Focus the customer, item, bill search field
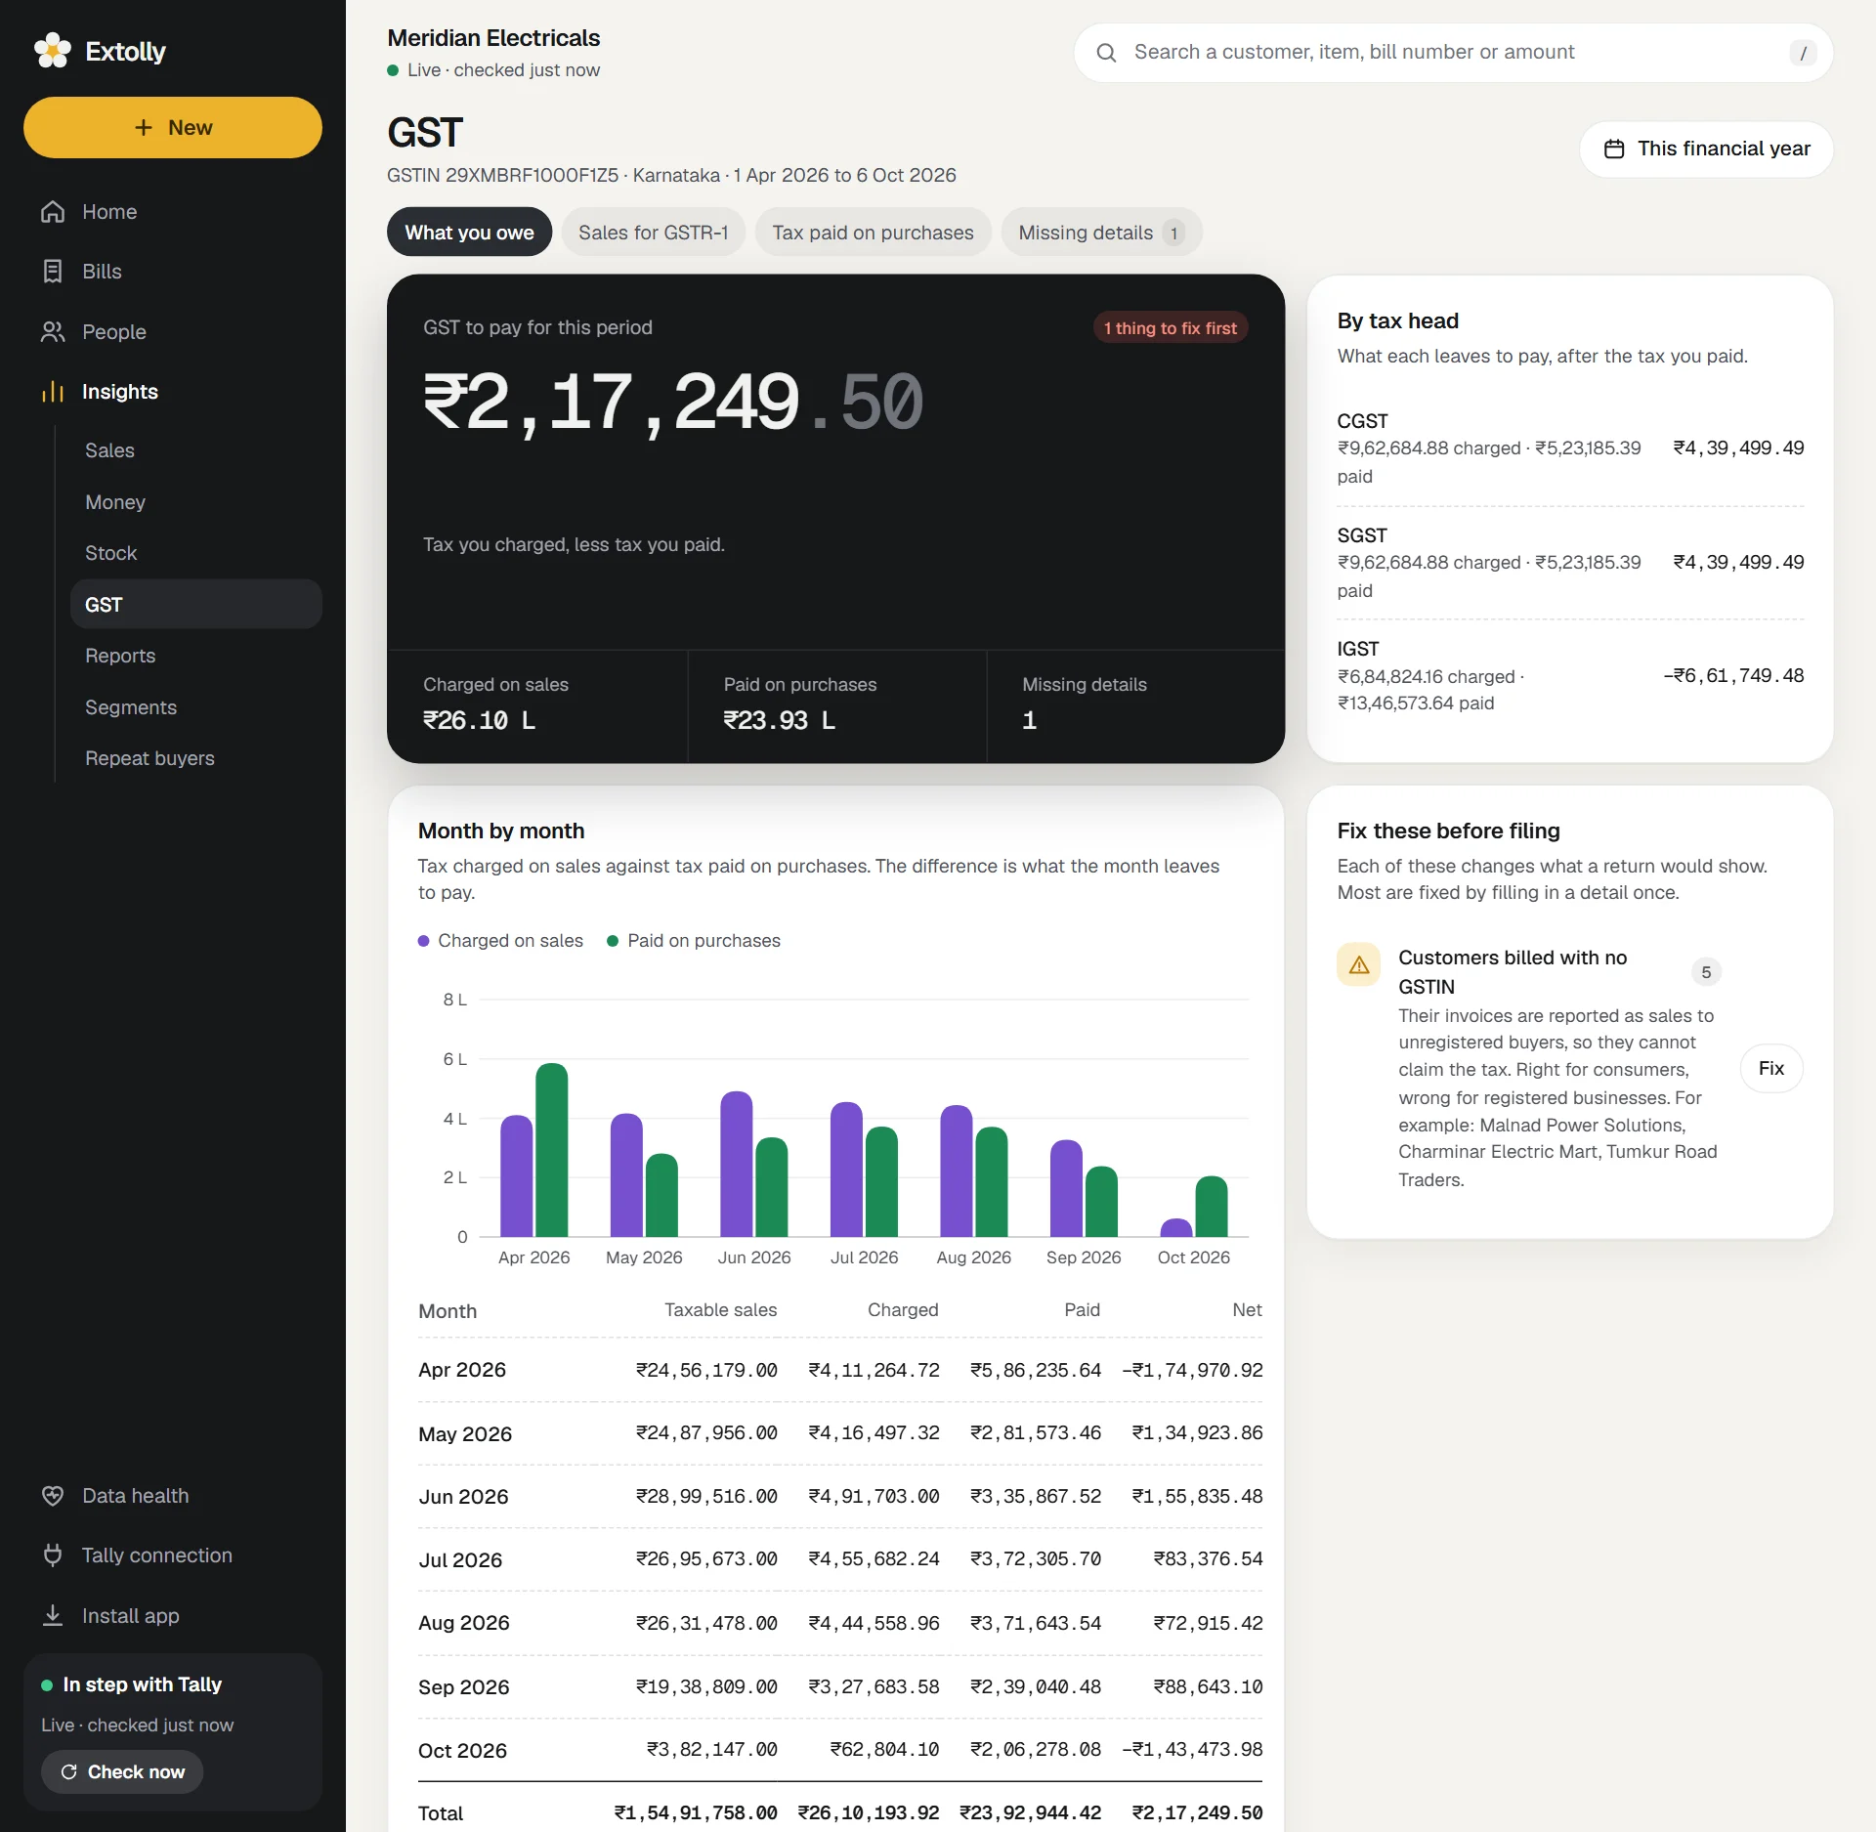The height and width of the screenshot is (1832, 1876). 1453,53
